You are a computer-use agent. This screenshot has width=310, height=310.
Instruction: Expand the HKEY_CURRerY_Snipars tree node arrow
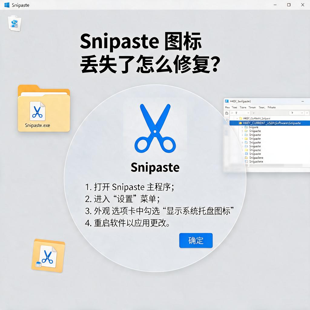[x=237, y=118]
